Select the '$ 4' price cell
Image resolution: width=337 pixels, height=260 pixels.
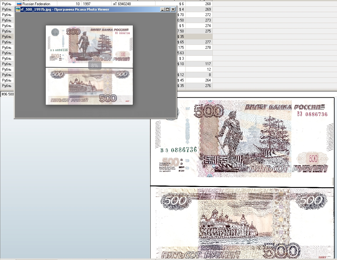click(x=181, y=9)
